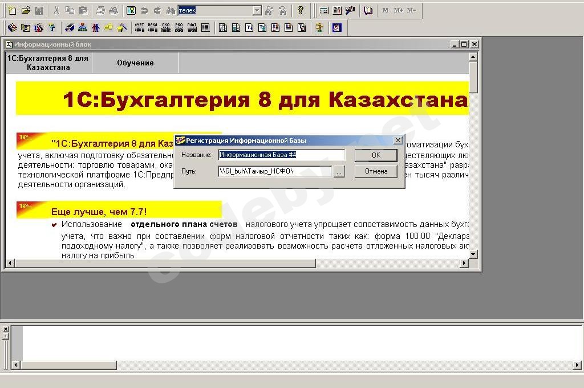The width and height of the screenshot is (584, 388).
Task: Click the two people employees icon
Action: 96,27
